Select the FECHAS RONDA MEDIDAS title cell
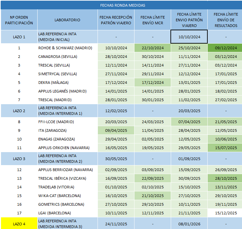Viewport: 242px width, 229px height. (122, 5)
